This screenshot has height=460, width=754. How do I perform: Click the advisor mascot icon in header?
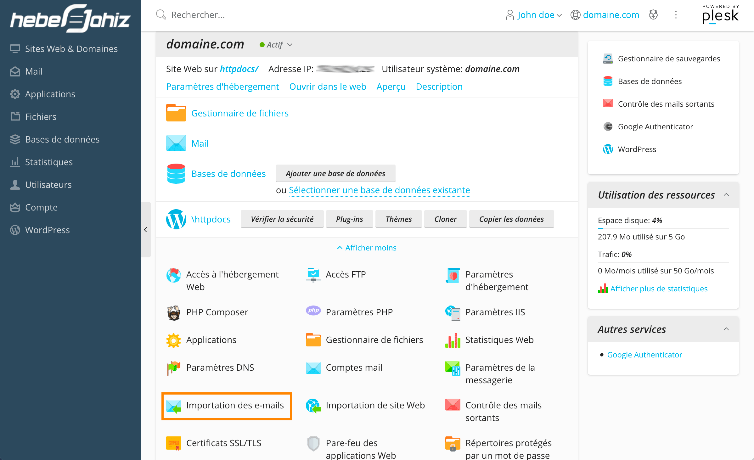[653, 14]
